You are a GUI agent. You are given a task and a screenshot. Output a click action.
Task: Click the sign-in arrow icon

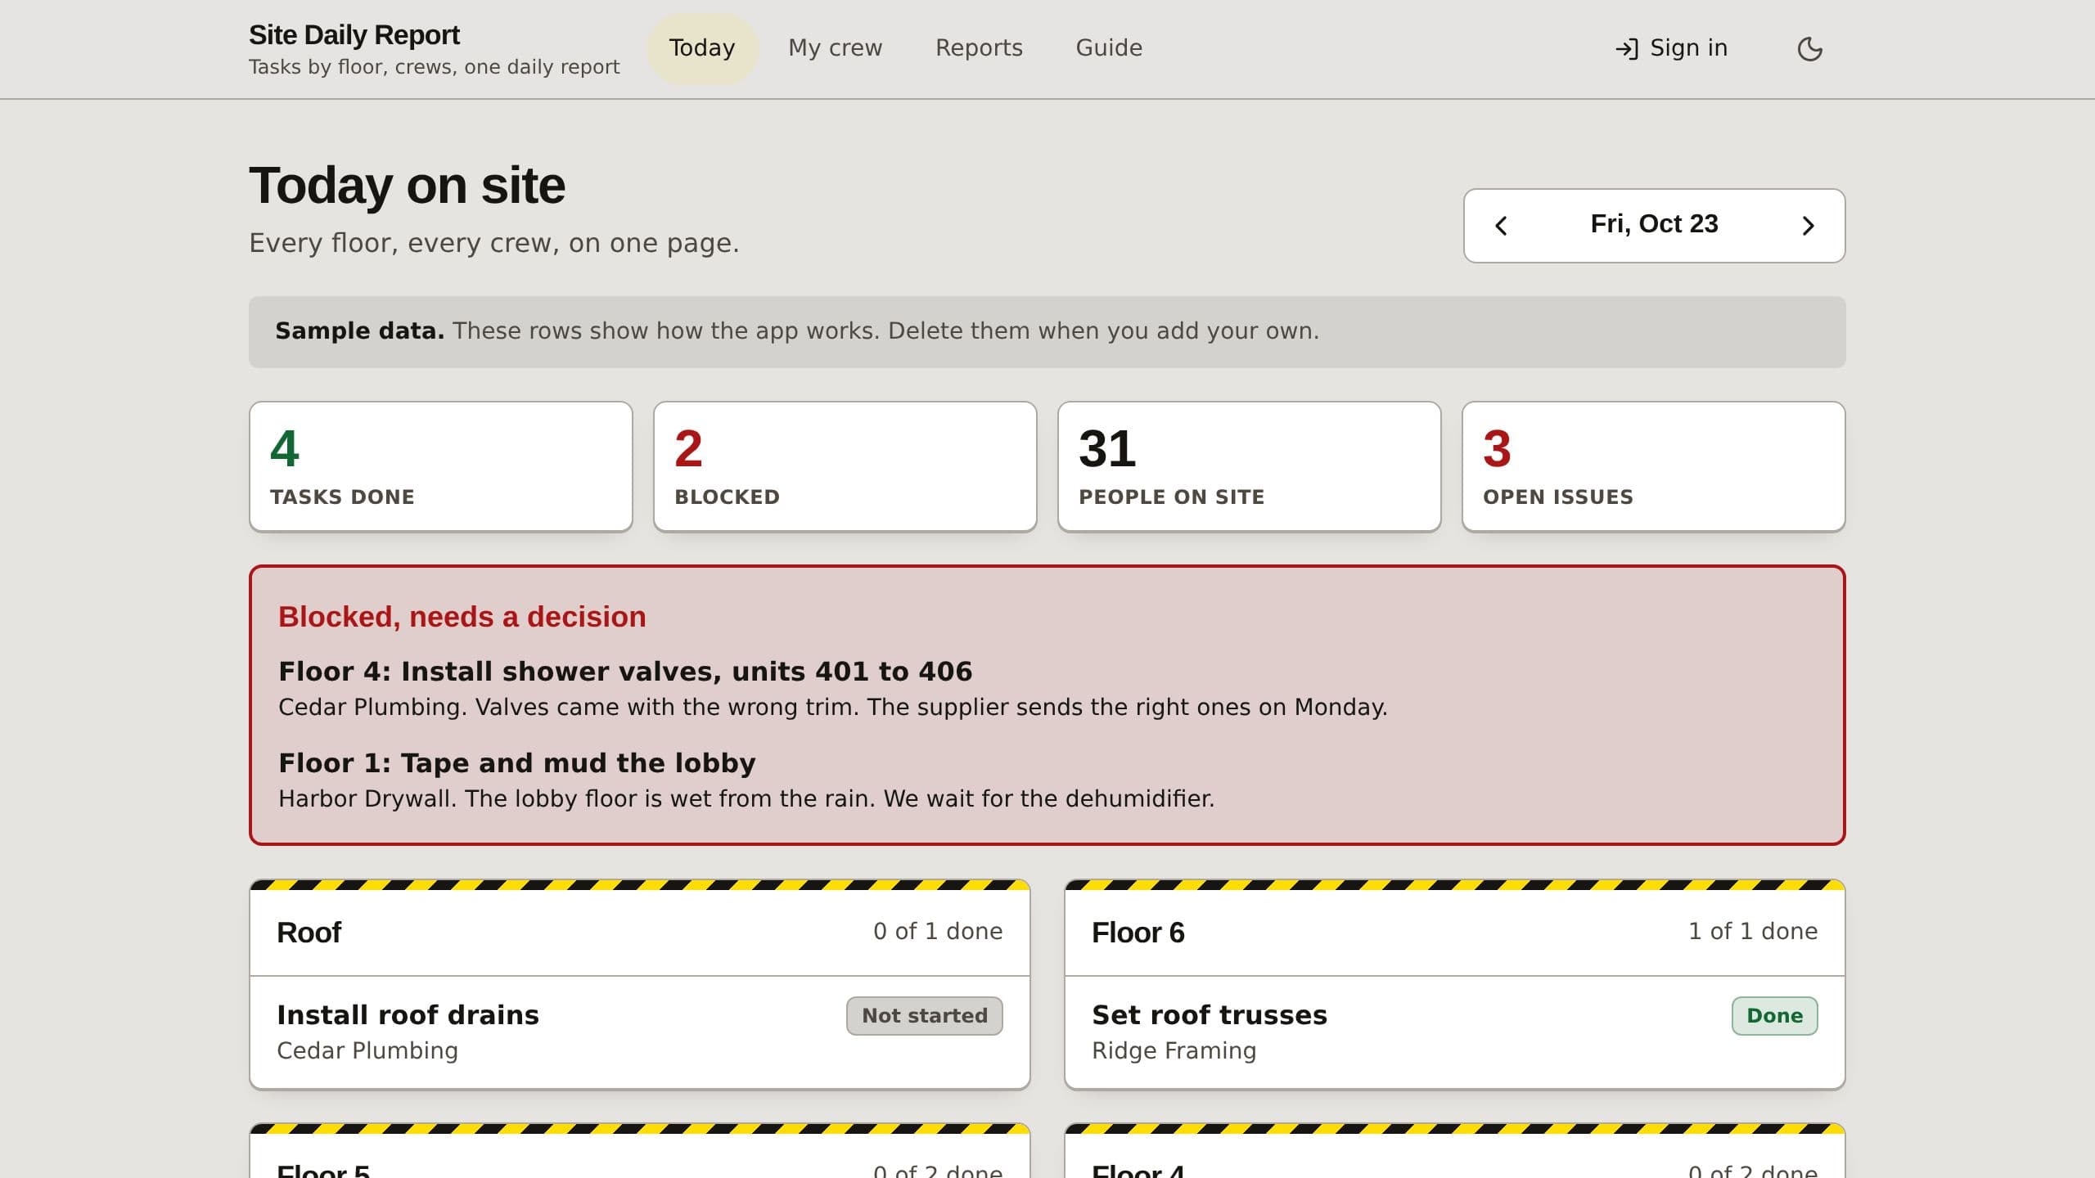1626,49
